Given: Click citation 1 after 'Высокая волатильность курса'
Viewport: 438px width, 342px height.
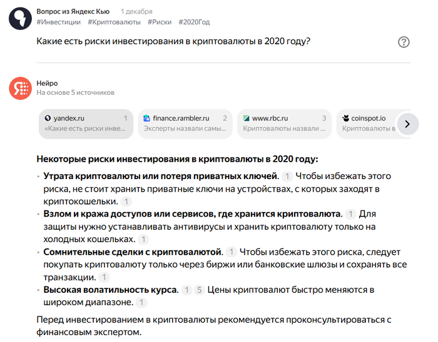Looking at the screenshot, I should [186, 290].
